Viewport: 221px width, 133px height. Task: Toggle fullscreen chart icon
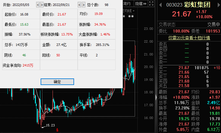(151, 4)
